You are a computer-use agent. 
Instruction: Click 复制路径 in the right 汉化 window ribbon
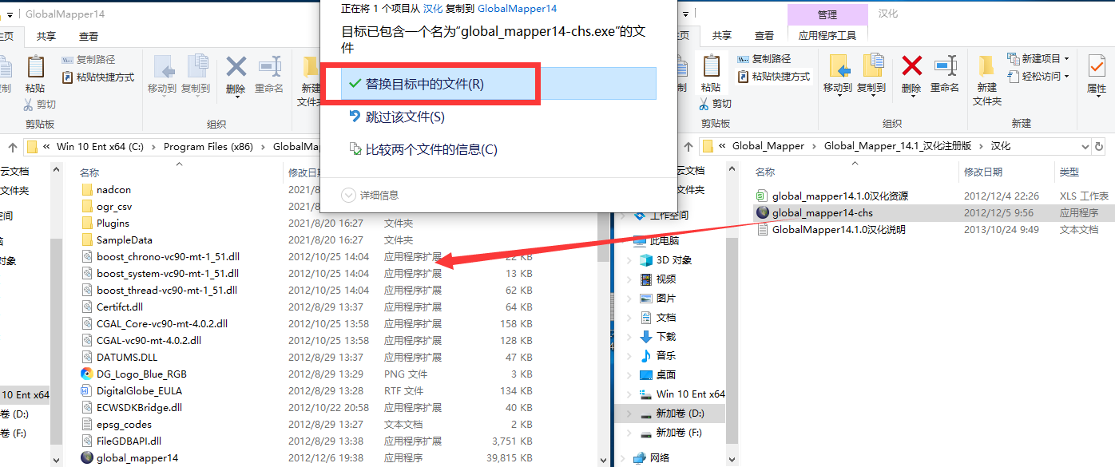(x=764, y=59)
